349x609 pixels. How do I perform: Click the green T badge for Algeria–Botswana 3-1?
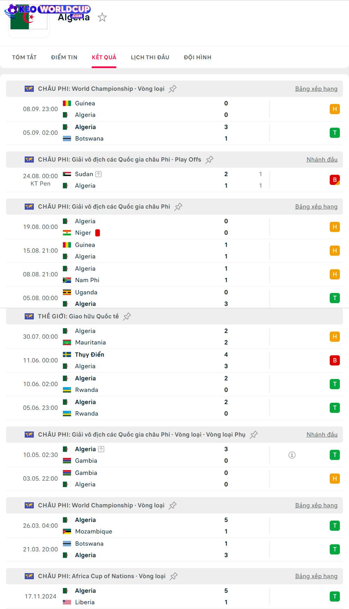[x=335, y=133]
